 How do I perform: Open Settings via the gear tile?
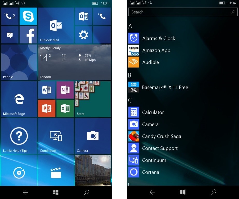(x=83, y=35)
